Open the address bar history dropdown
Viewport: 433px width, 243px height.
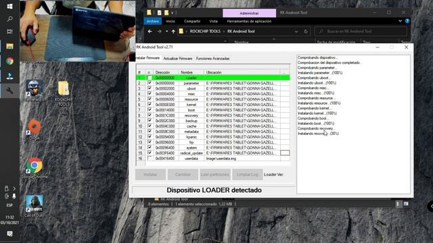click(296, 32)
